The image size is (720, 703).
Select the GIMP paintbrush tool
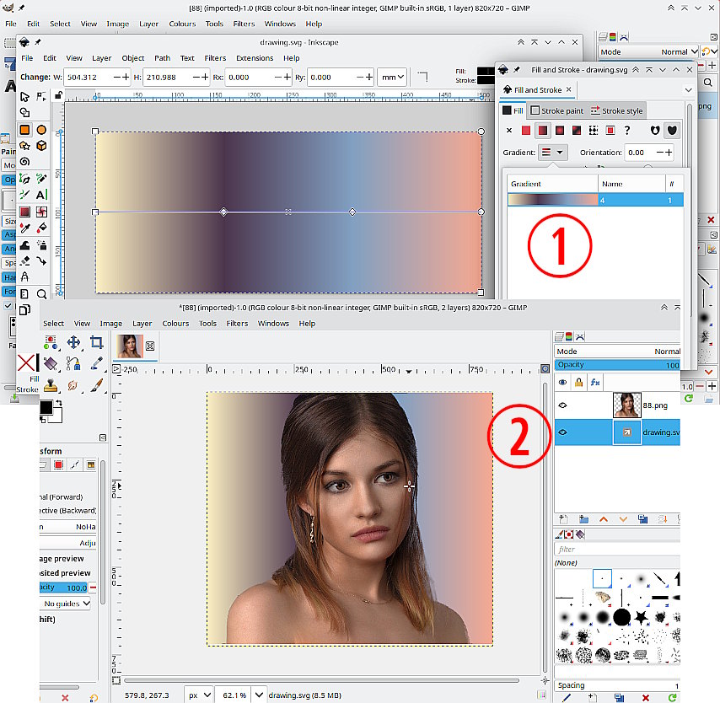pos(96,385)
